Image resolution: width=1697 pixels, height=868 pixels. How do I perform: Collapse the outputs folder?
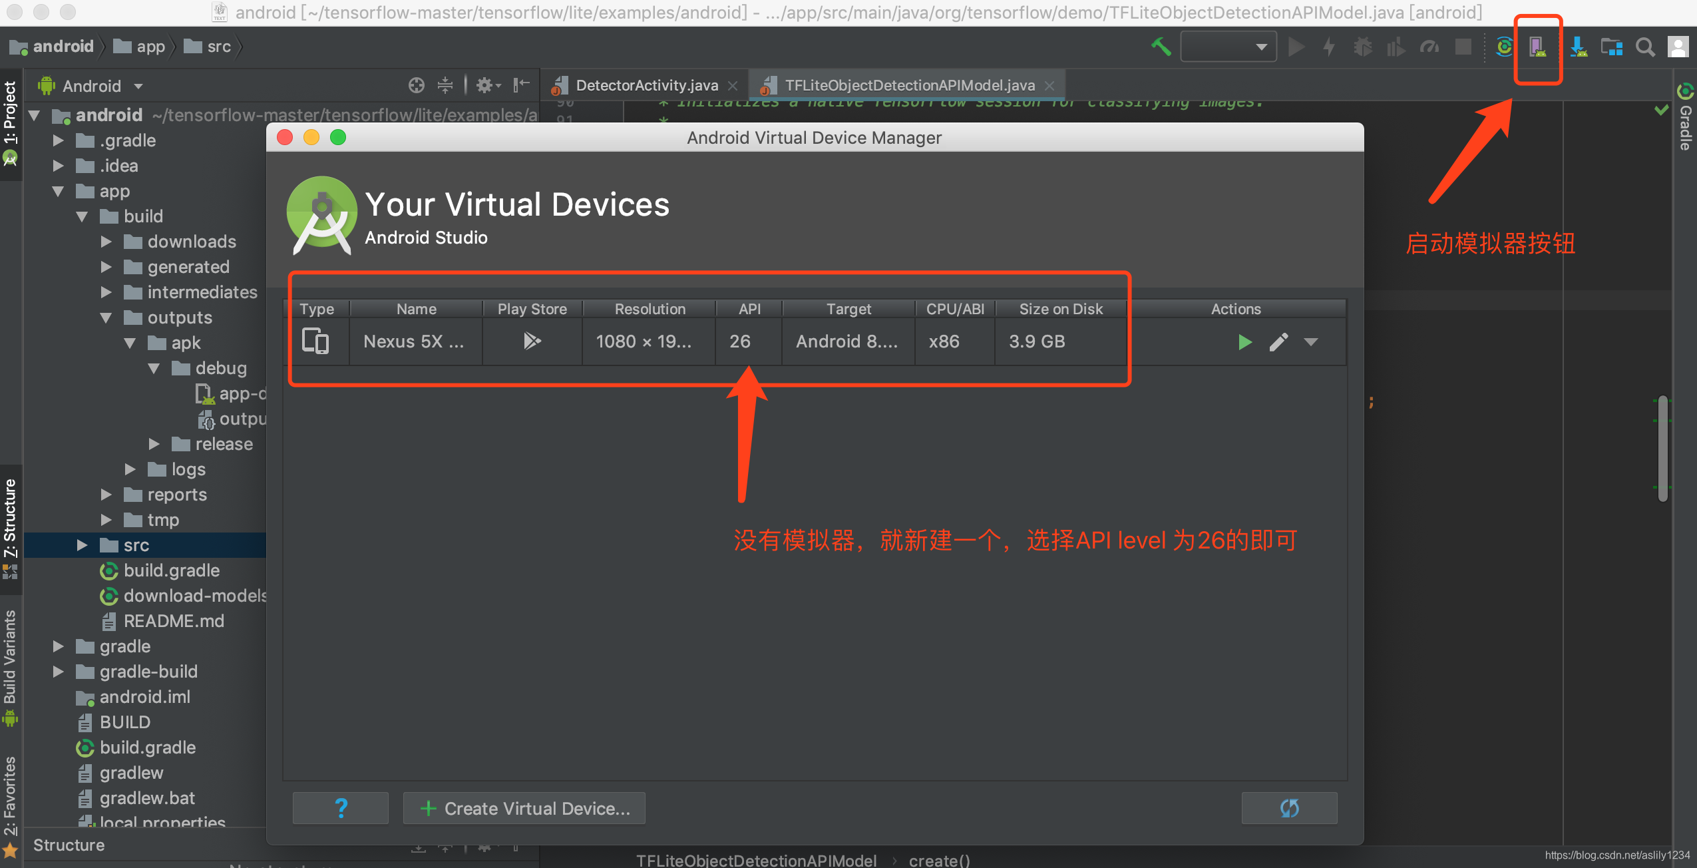pyautogui.click(x=106, y=318)
